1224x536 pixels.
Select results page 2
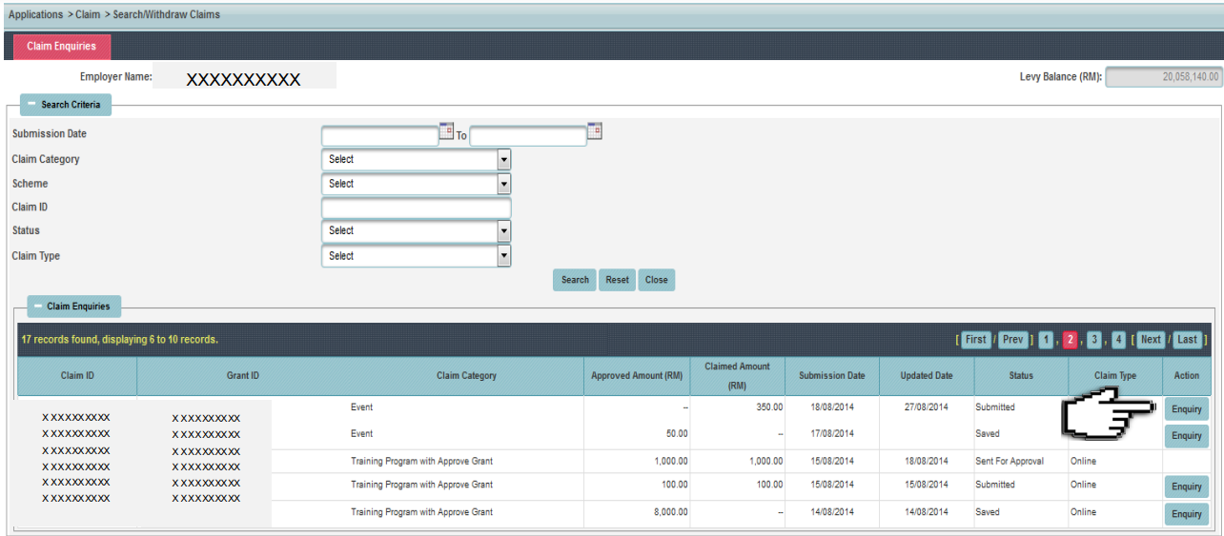pos(1071,340)
